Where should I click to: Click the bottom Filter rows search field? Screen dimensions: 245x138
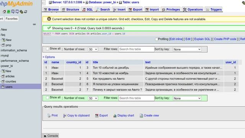(136, 98)
